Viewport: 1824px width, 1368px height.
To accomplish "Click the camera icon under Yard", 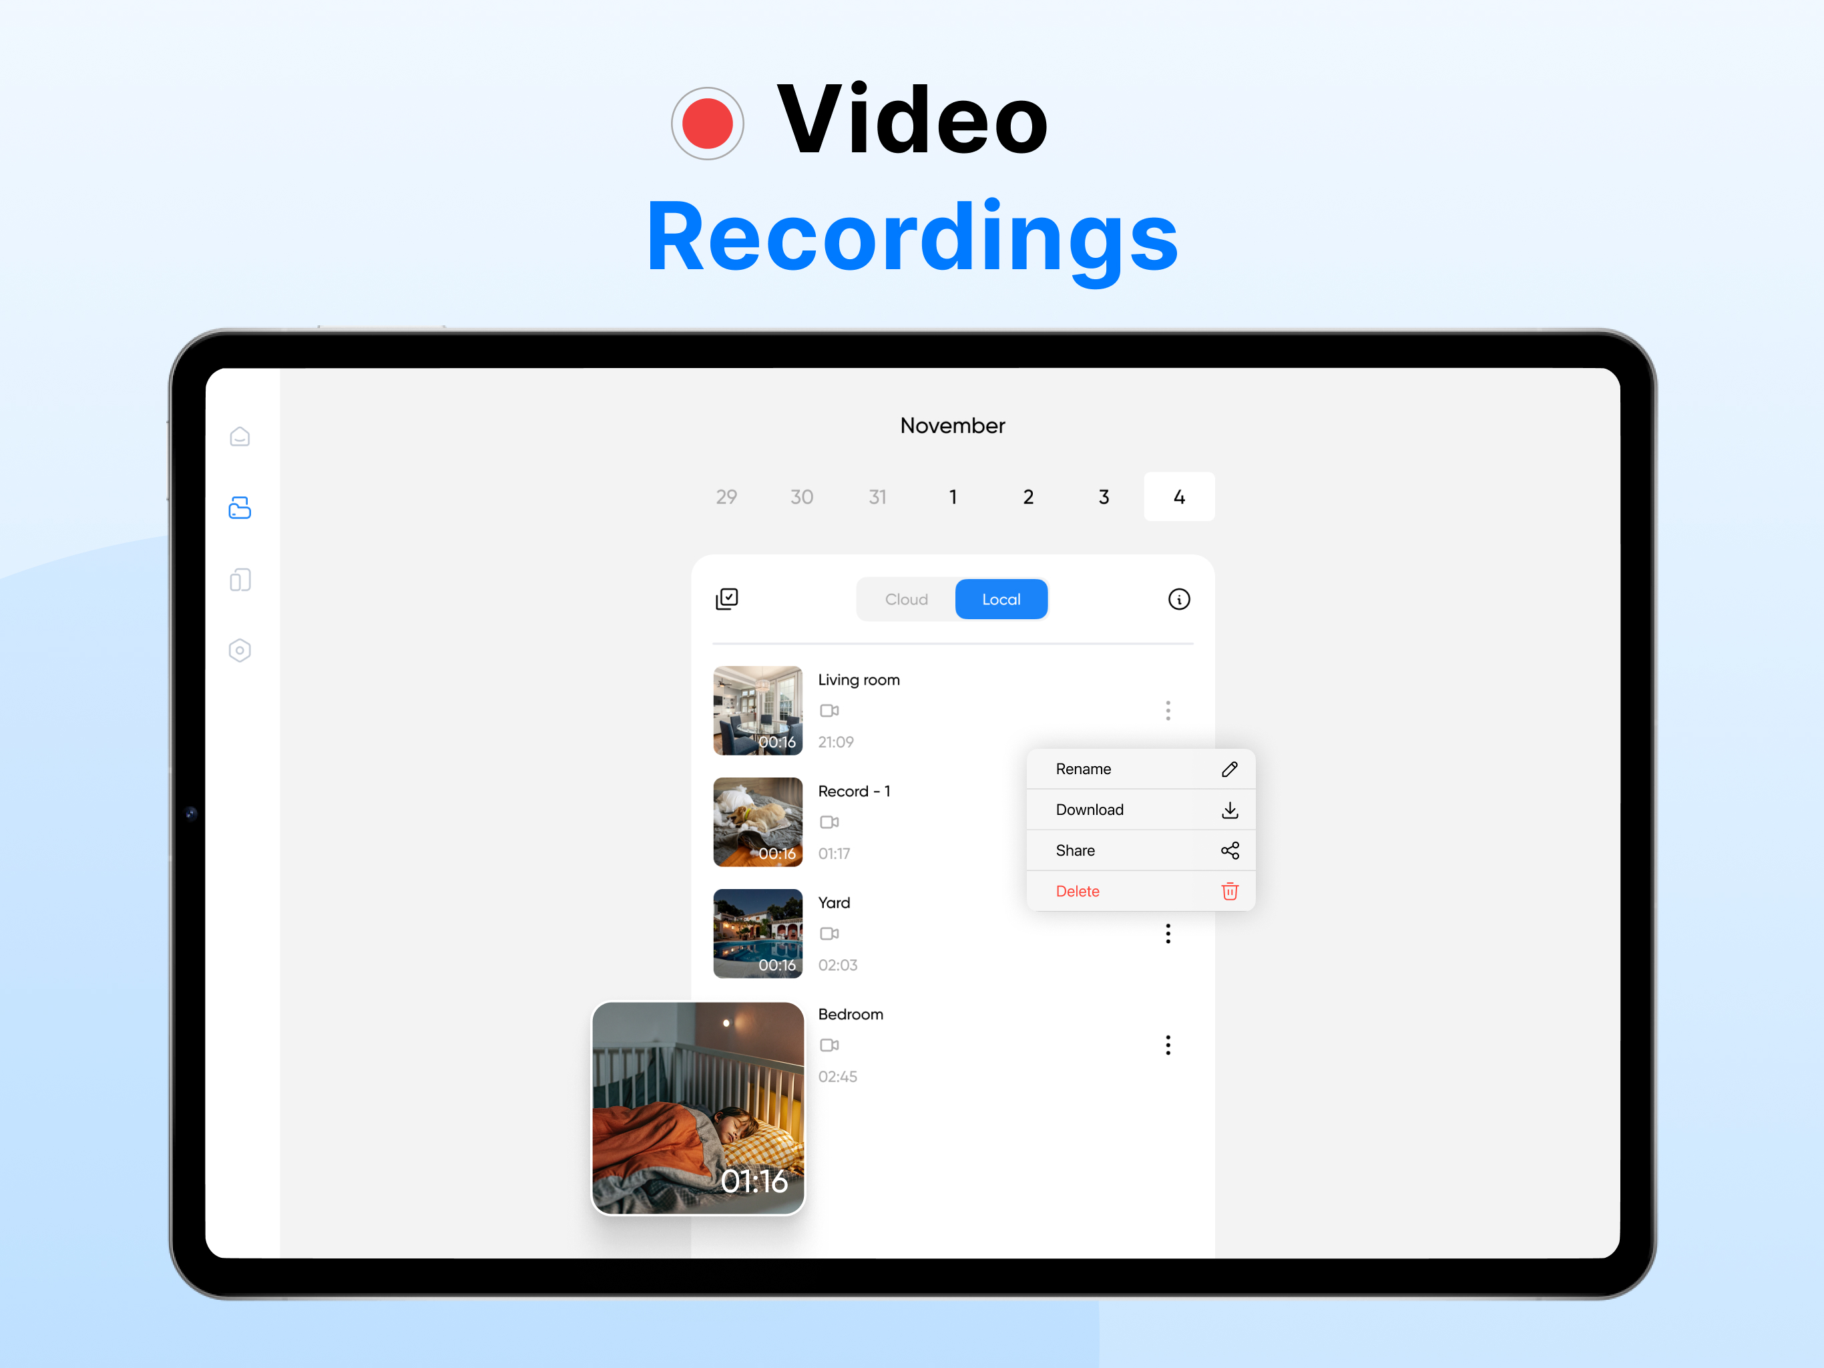I will (x=829, y=933).
